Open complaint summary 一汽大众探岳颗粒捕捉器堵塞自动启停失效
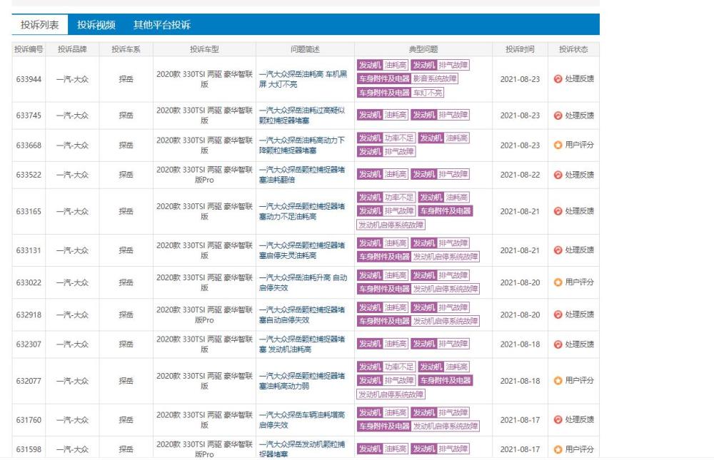714x460 pixels. (302, 315)
